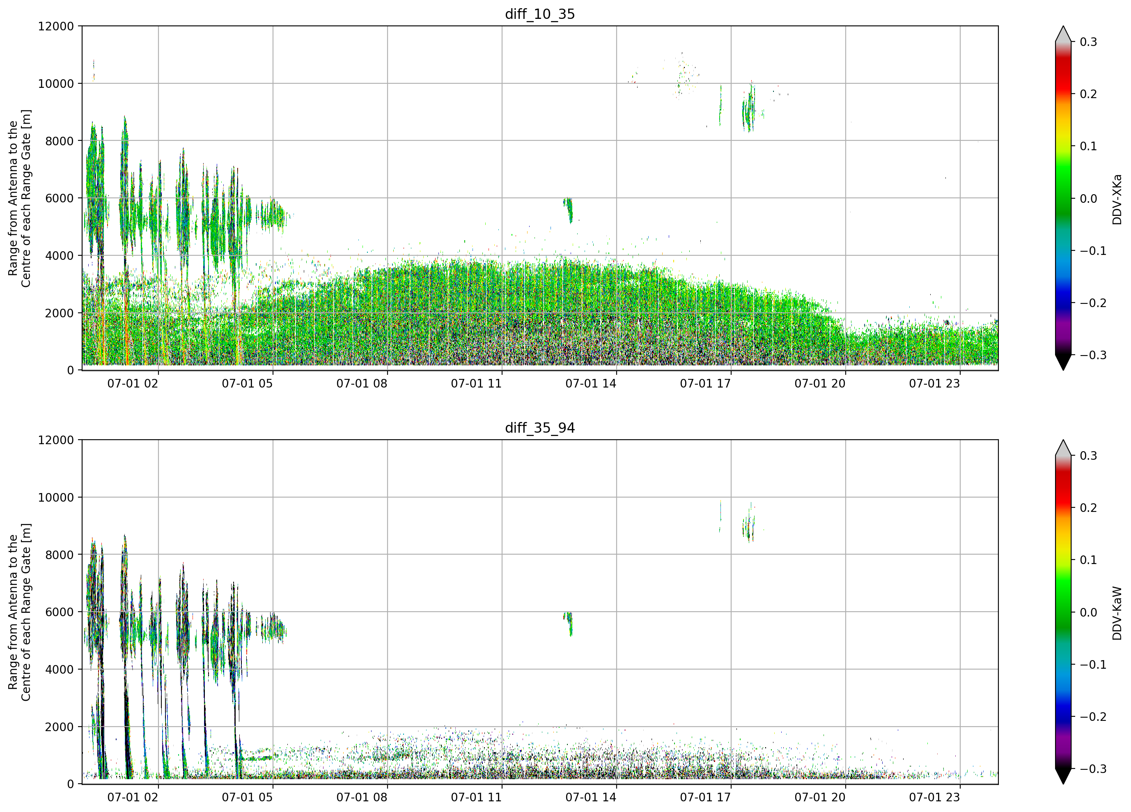Click the 07-01 17 tick under diff_10_35 plot

pos(705,383)
